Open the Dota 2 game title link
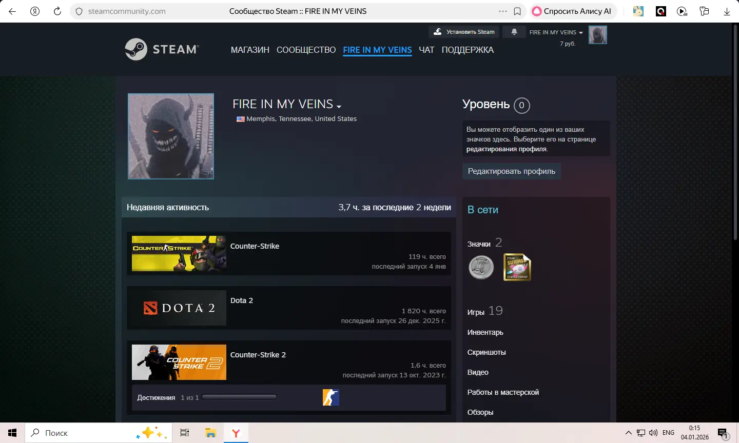This screenshot has height=443, width=739. 242,300
